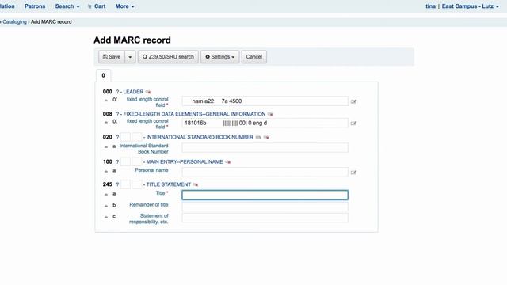Click second indicator box of tag 020

[x=137, y=137]
